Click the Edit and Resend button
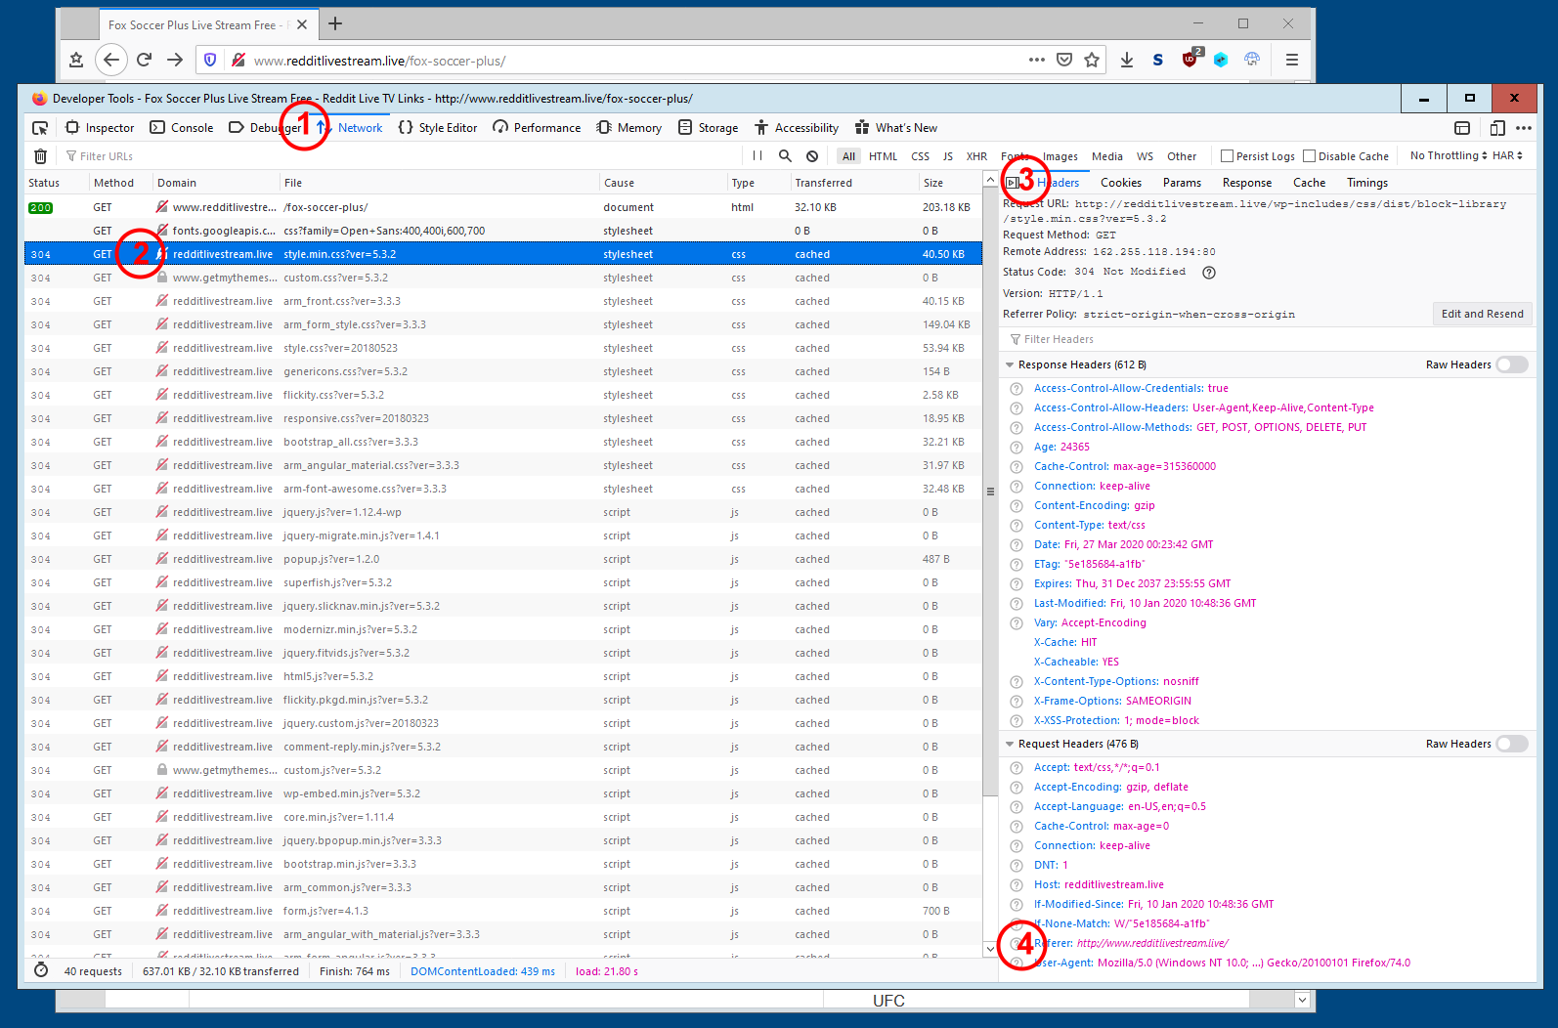 coord(1482,314)
